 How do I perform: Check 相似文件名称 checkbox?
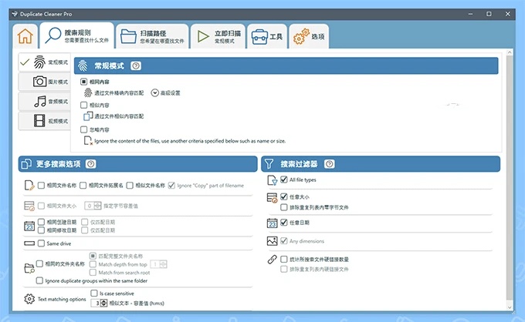click(130, 186)
